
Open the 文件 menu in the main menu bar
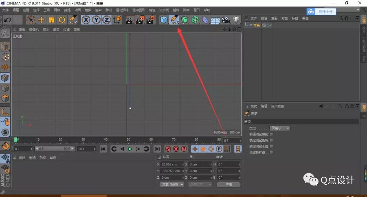(5, 10)
